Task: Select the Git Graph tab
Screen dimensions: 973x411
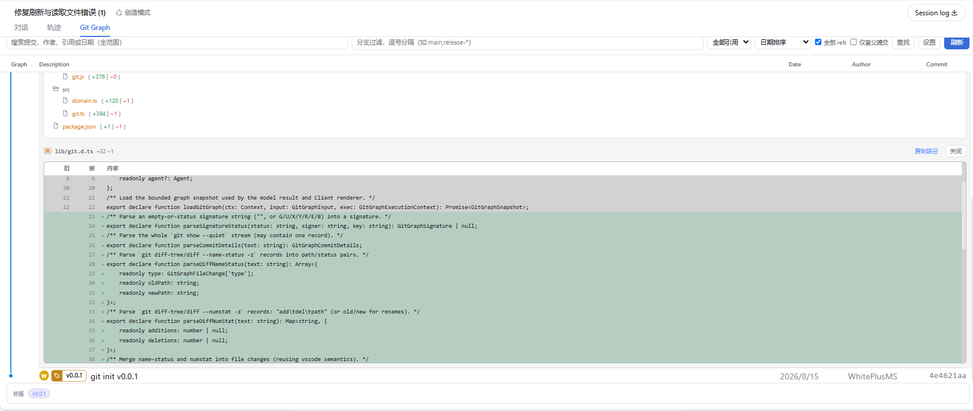Action: (95, 28)
